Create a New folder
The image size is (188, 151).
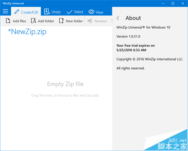tap(71, 21)
